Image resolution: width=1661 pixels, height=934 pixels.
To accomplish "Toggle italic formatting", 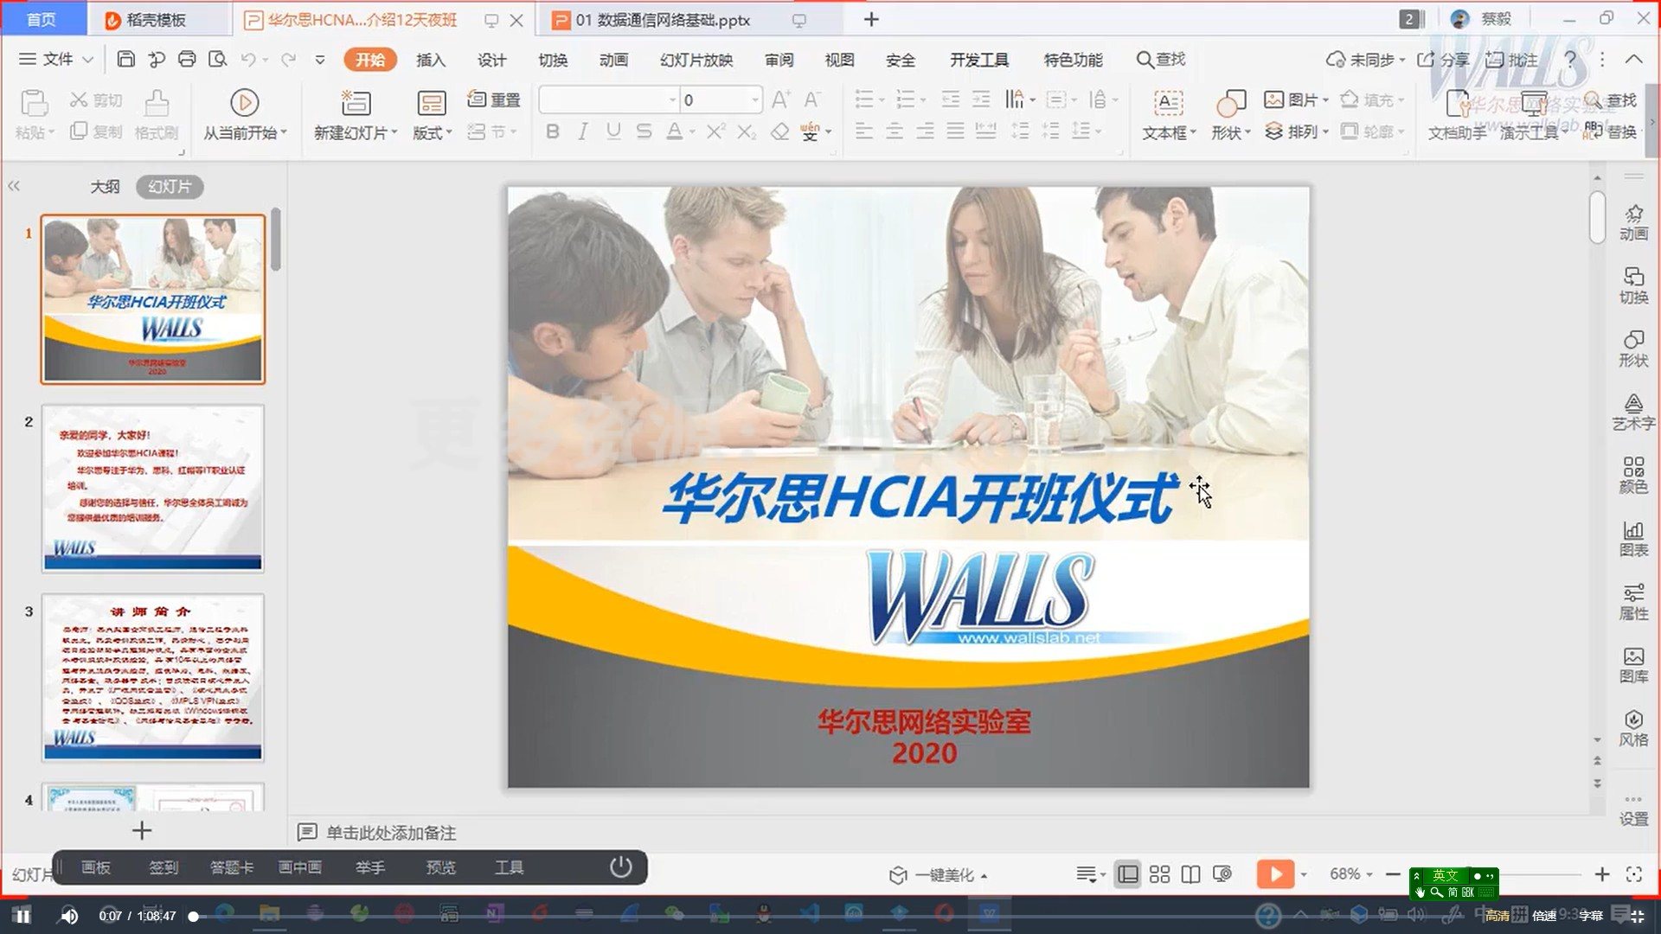I will pyautogui.click(x=581, y=131).
